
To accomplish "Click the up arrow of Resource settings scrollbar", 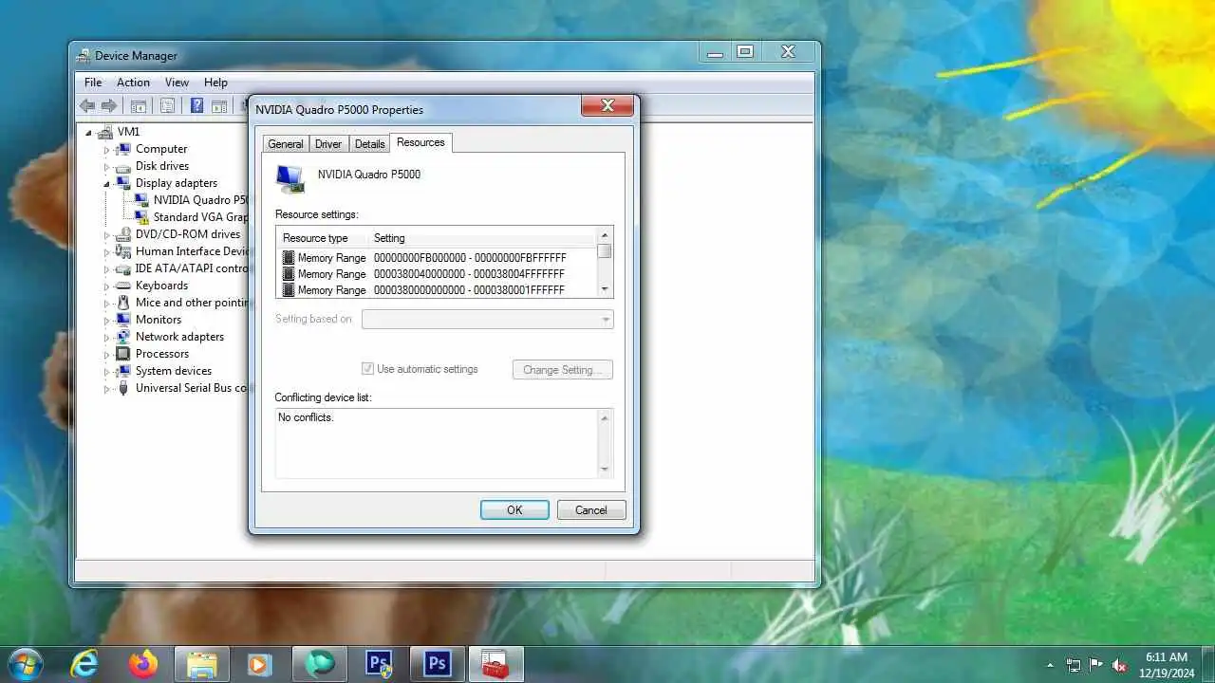I will click(605, 235).
